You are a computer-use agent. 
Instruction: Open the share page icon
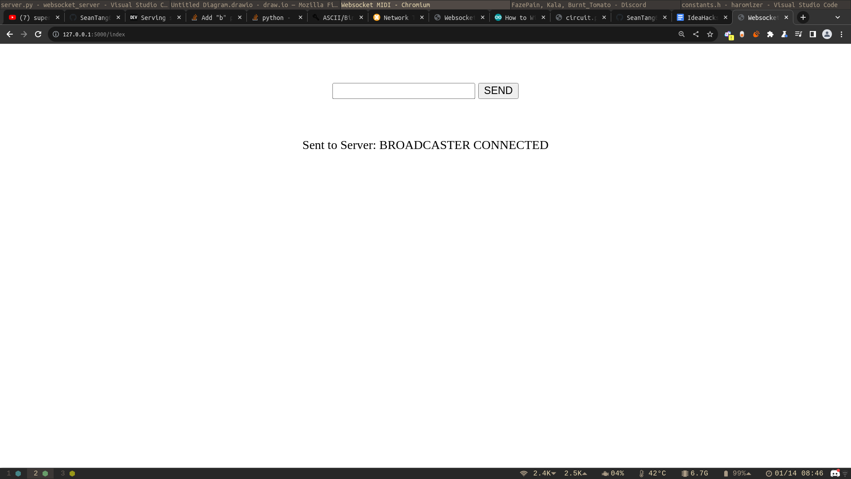696,34
